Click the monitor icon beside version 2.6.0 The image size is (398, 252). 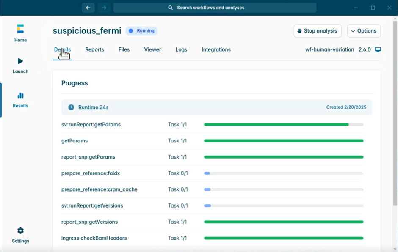(x=378, y=50)
